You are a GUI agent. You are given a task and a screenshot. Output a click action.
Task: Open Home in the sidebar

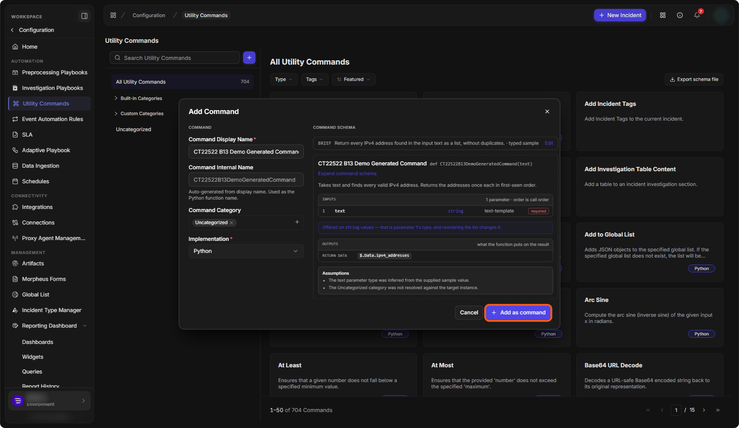point(49,47)
